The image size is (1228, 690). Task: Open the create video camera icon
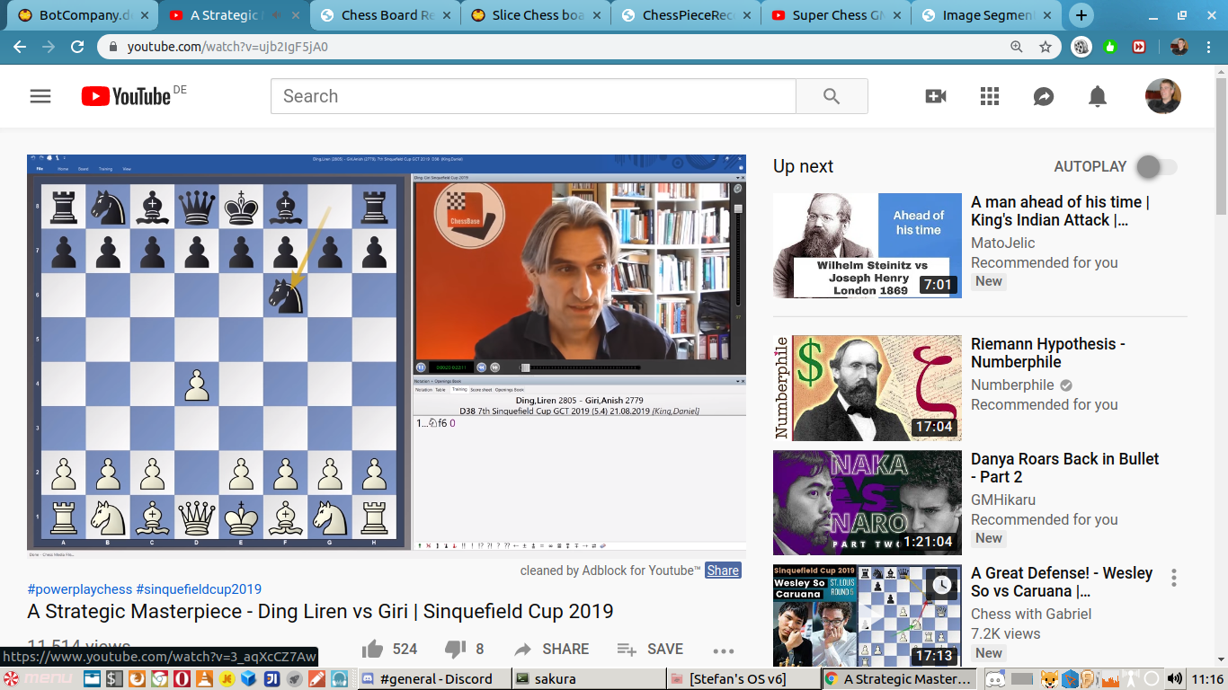coord(936,96)
